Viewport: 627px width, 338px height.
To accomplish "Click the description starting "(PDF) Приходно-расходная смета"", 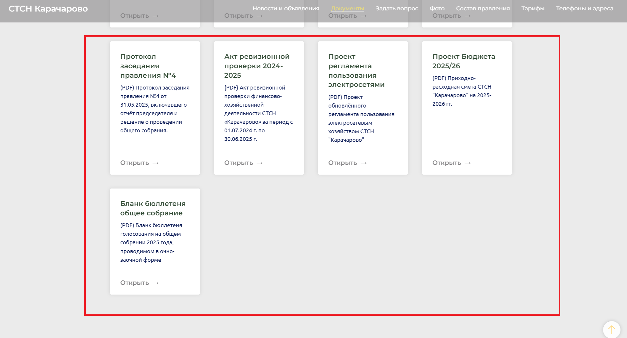I will click(462, 91).
